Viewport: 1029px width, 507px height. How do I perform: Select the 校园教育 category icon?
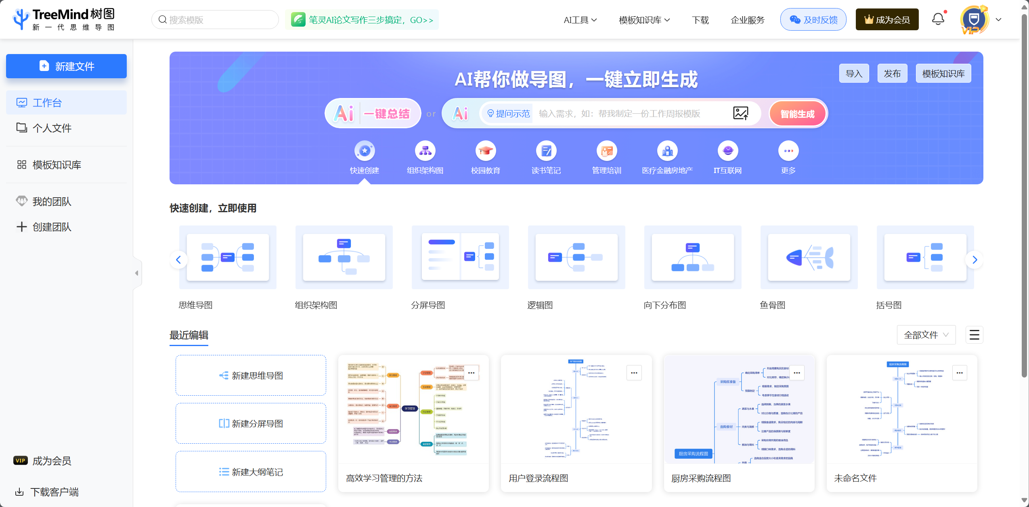coord(485,151)
